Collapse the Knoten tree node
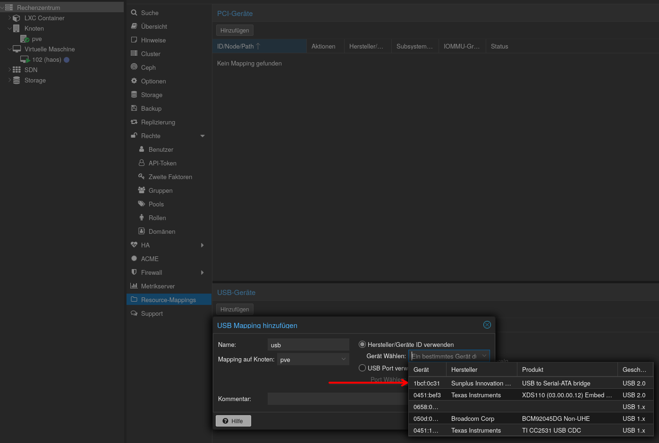The image size is (659, 443). coord(9,28)
